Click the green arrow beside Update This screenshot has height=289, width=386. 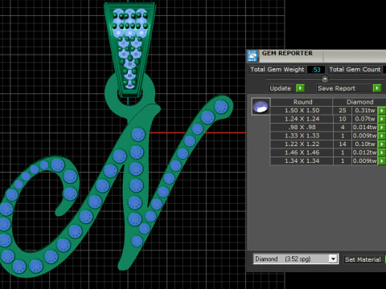tap(300, 88)
